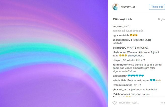Click the @taeyeon_ss mention in comment

coord(136,55)
